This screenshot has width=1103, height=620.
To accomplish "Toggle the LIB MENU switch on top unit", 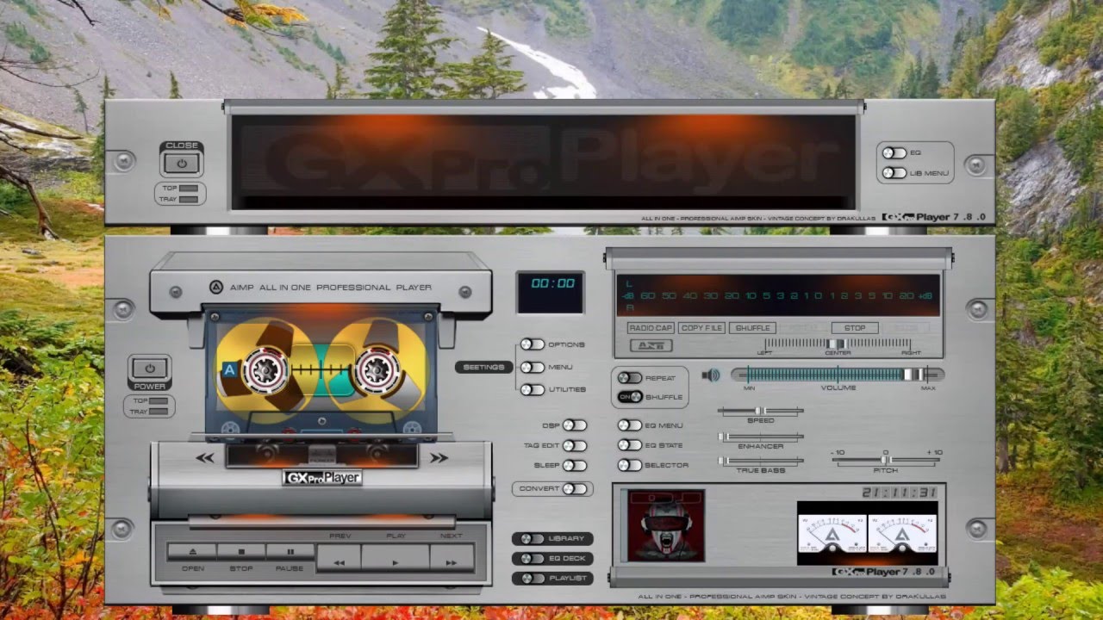I will click(894, 173).
